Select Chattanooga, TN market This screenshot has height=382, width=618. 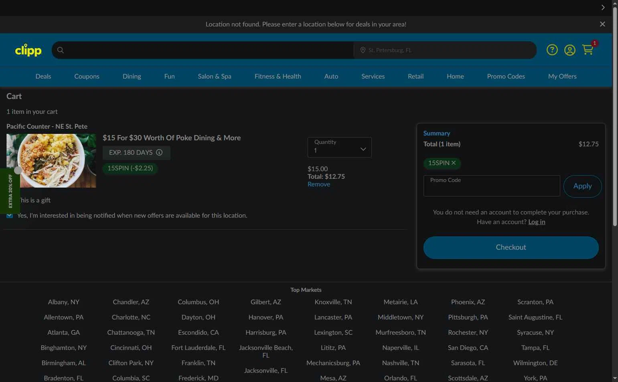pos(131,333)
